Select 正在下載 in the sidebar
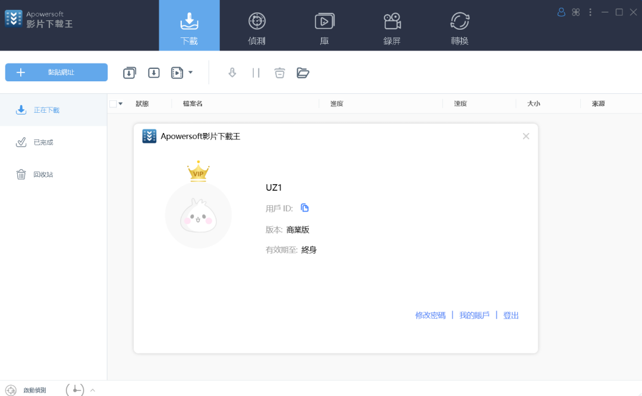Image resolution: width=642 pixels, height=396 pixels. pyautogui.click(x=53, y=110)
